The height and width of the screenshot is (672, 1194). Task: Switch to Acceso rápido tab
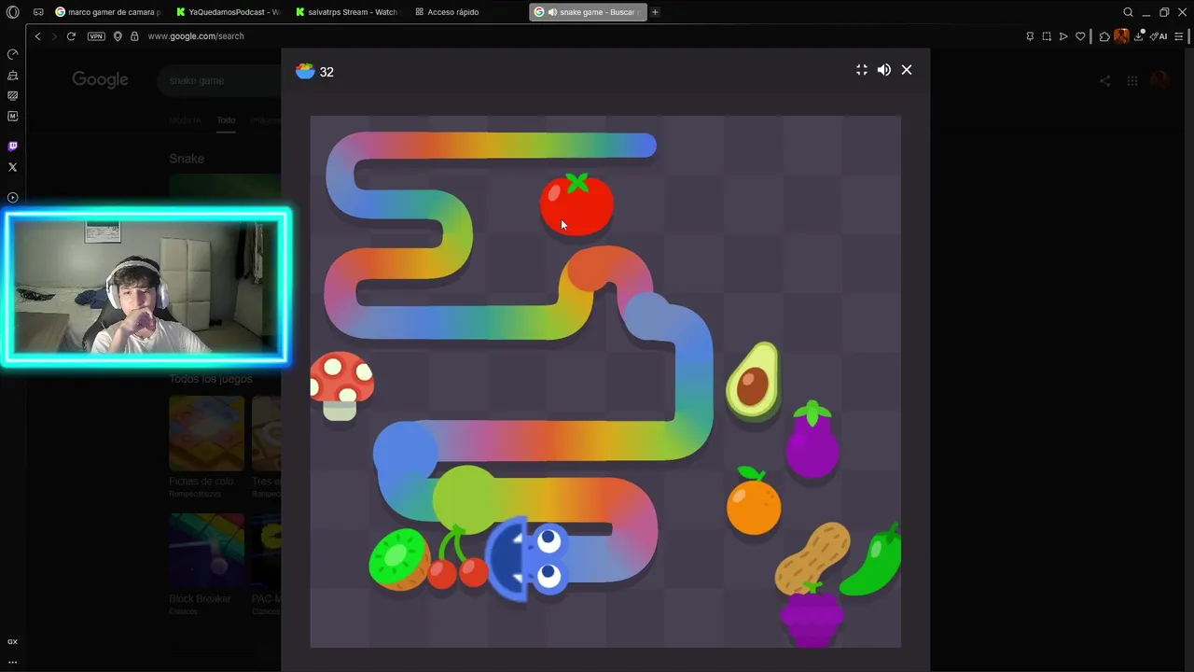[x=448, y=12]
